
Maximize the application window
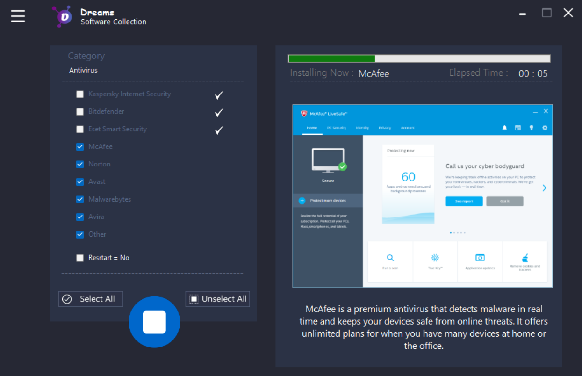point(546,13)
